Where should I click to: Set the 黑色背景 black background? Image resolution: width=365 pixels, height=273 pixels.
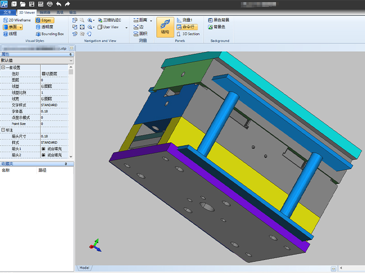pos(219,20)
